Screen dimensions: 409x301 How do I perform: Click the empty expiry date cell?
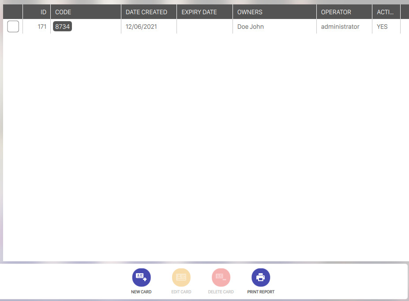[204, 26]
